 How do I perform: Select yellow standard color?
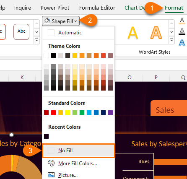coord(68,112)
